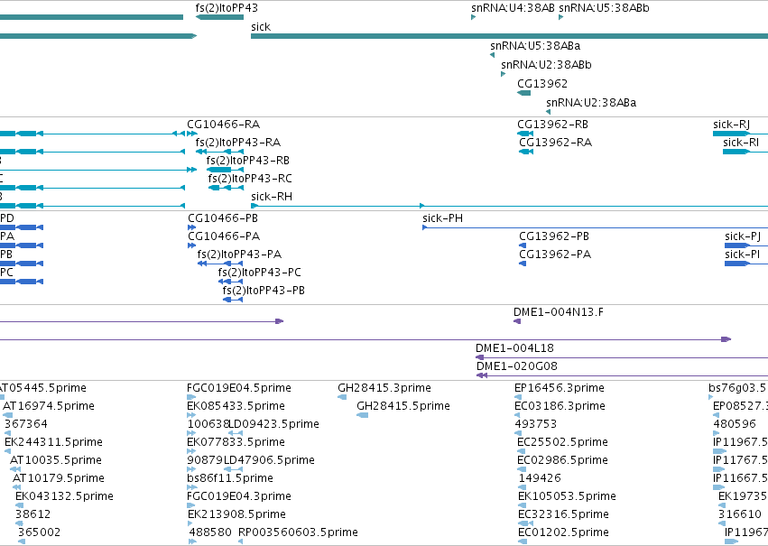Select FGC019E04.5prime EST label
This screenshot has width=768, height=546.
(239, 388)
